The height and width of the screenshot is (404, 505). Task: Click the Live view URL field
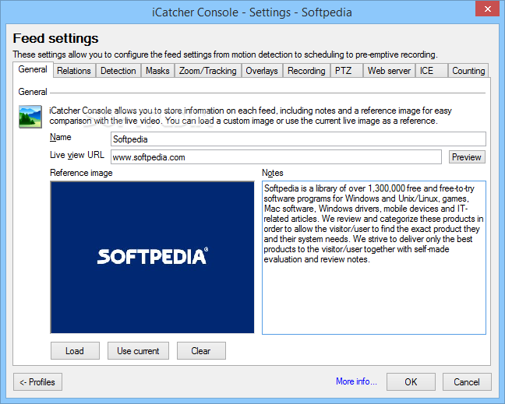[x=276, y=157]
